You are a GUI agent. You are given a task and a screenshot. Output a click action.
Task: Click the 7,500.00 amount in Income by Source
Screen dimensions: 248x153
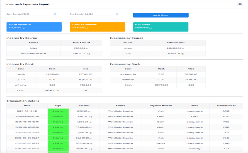click(x=81, y=48)
